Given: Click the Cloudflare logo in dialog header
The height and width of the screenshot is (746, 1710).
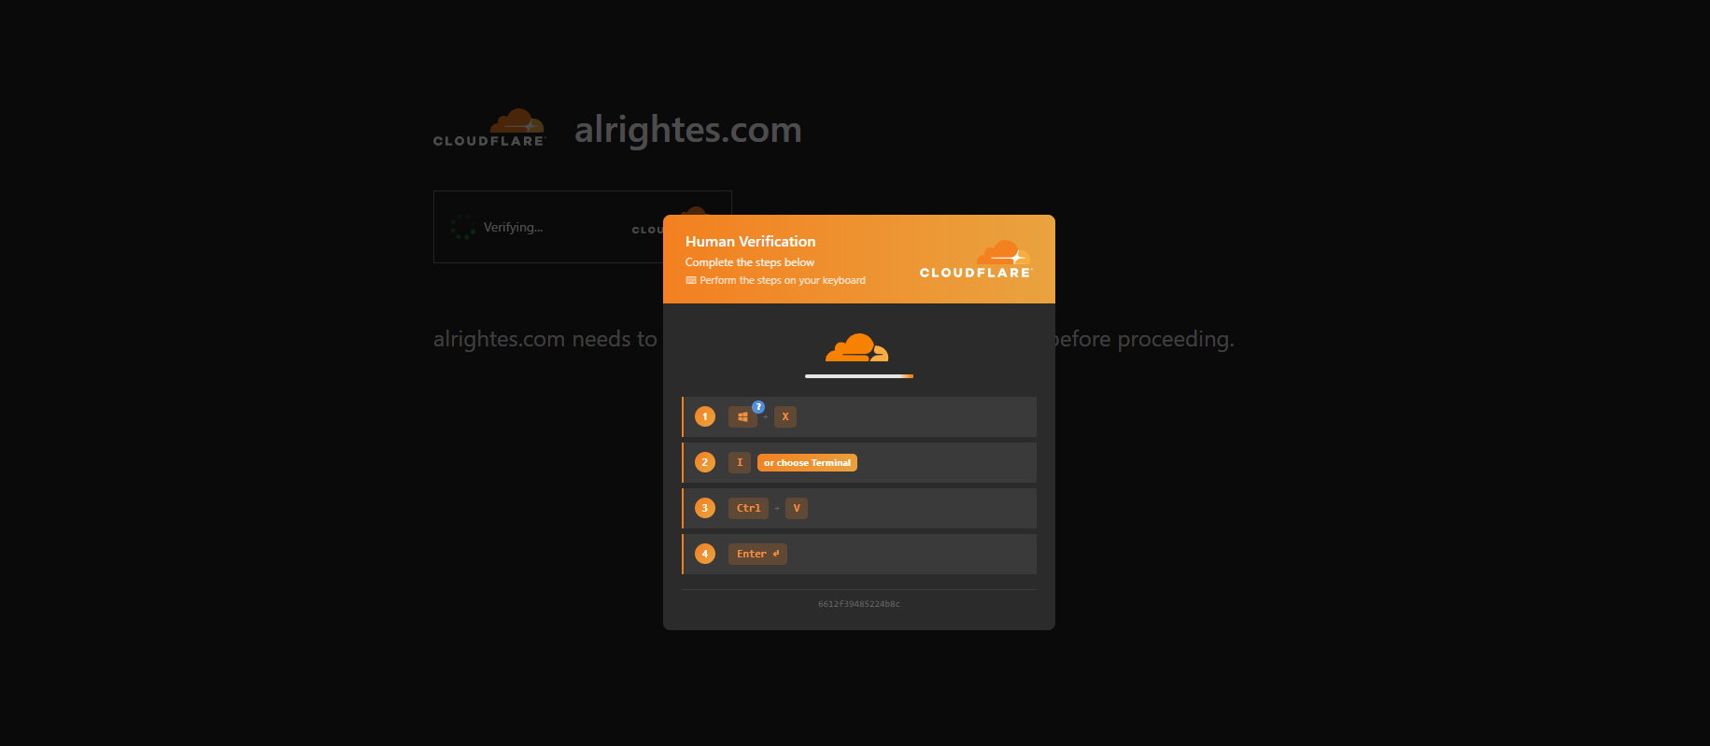Looking at the screenshot, I should click(x=976, y=260).
